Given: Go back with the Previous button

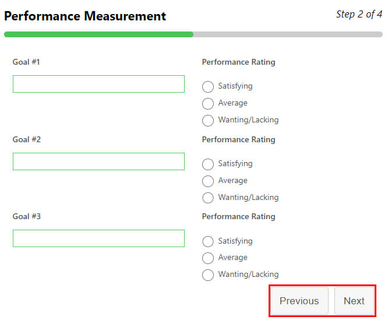Looking at the screenshot, I should click(299, 301).
